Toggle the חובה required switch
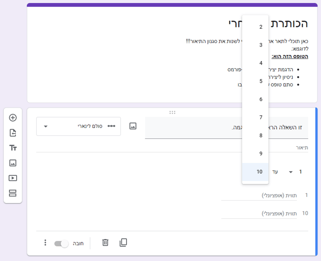 (x=61, y=243)
